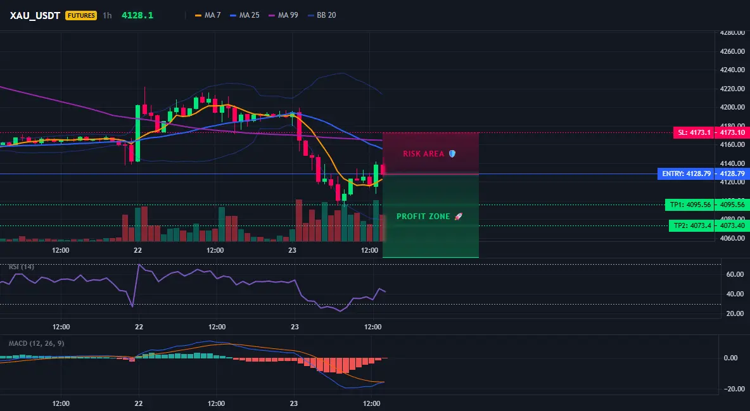Viewport: 750px width, 411px height.
Task: Toggle the MA 7 legend entry
Action: pyautogui.click(x=208, y=15)
